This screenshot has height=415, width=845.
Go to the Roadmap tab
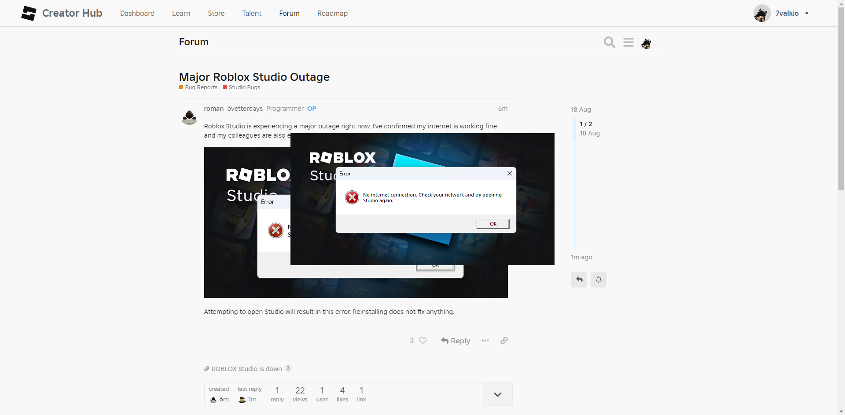tap(332, 13)
